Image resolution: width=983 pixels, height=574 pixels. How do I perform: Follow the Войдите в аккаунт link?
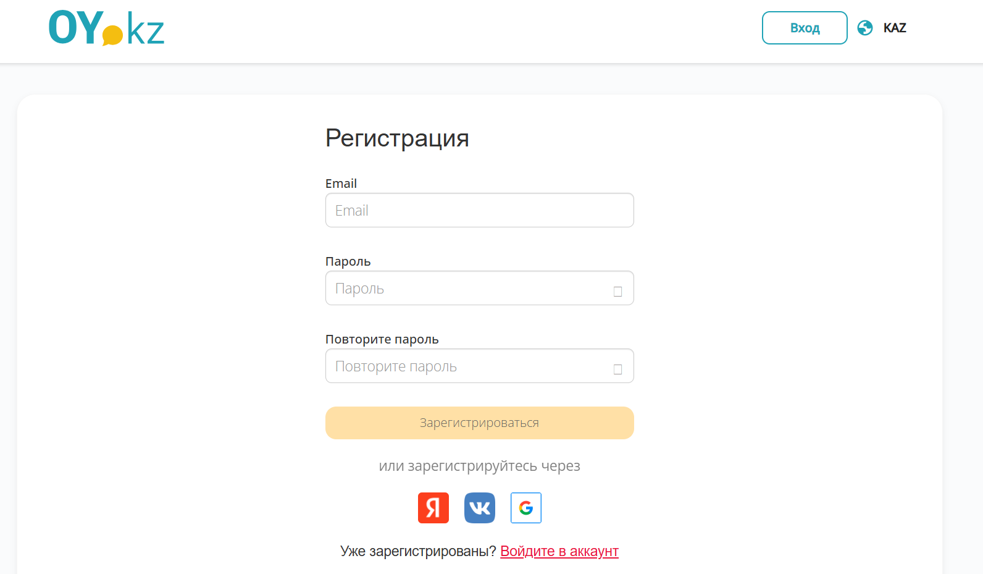(x=559, y=551)
